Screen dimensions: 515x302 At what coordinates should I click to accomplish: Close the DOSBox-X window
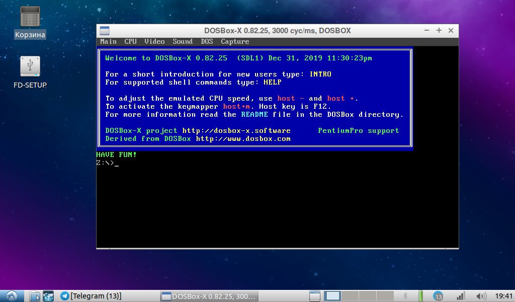[451, 30]
